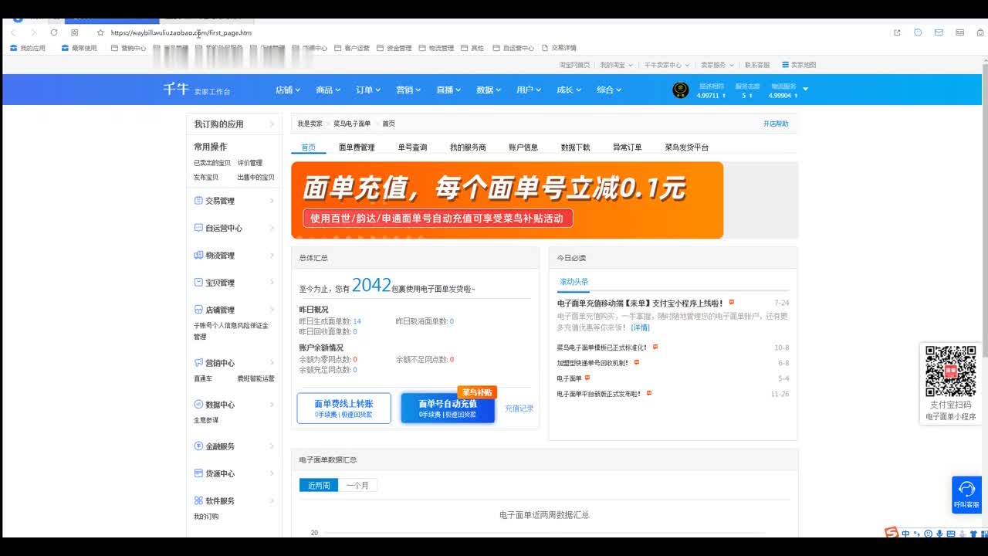
Task: Click the 数据中心 sidebar icon
Action: tap(198, 405)
